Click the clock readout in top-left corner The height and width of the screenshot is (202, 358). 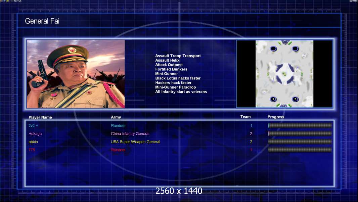coord(17,1)
